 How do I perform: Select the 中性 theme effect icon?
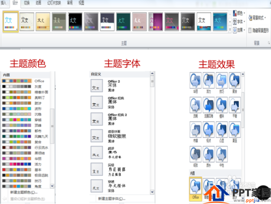[222, 156]
